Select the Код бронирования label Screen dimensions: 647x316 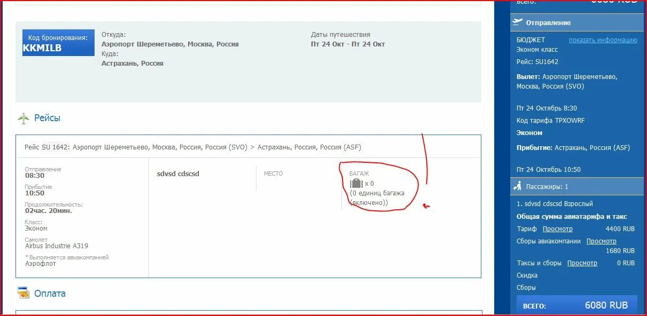pyautogui.click(x=58, y=38)
